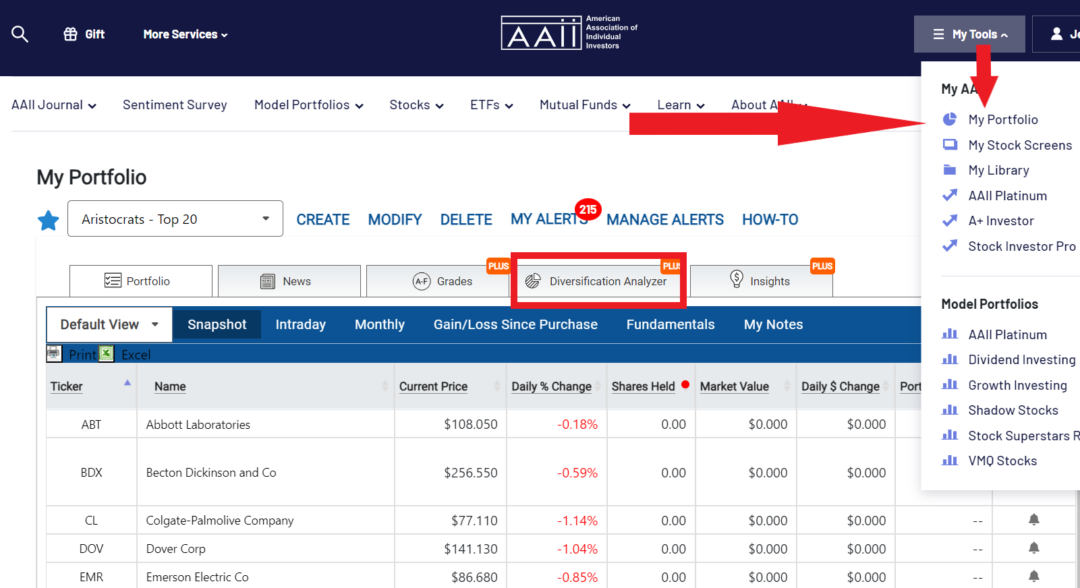Open MANAGE ALERTS link
1080x588 pixels.
(665, 220)
